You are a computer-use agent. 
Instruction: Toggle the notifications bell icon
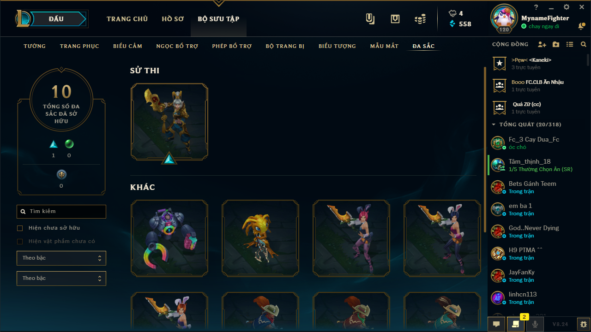[581, 26]
